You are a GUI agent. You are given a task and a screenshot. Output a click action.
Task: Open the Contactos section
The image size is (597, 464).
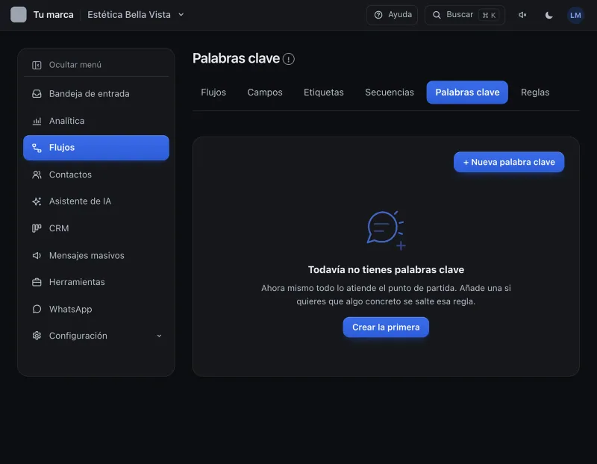tap(96, 175)
